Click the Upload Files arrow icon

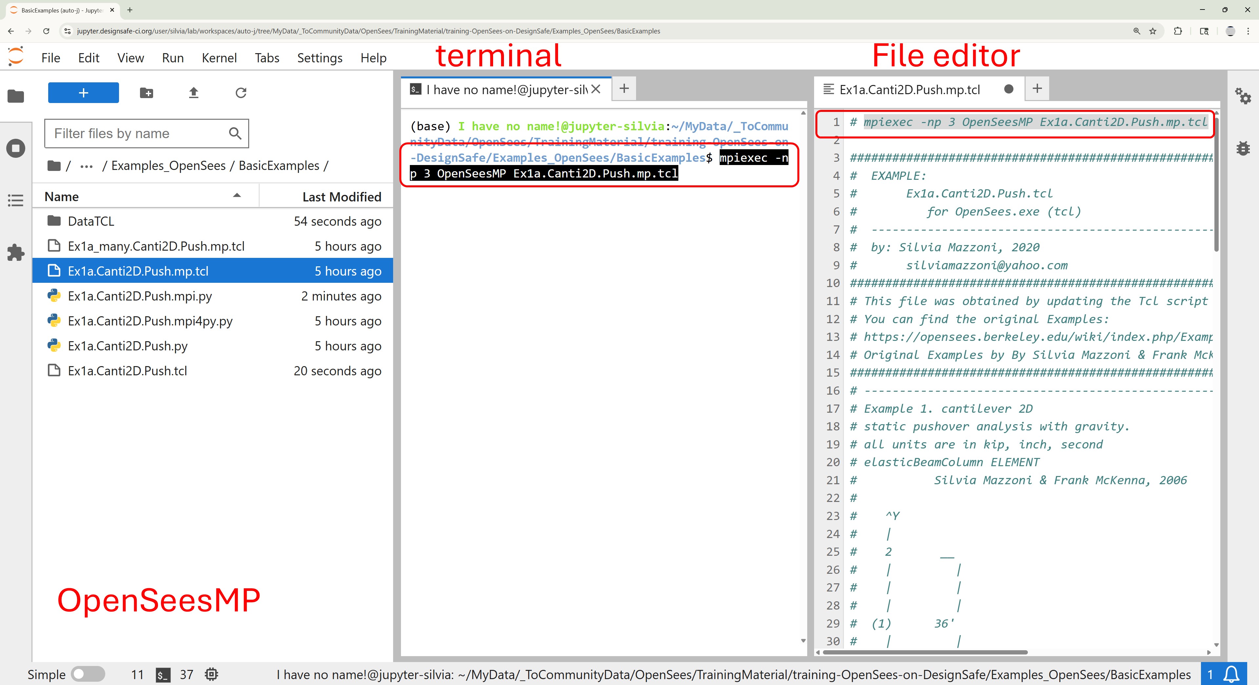(193, 93)
